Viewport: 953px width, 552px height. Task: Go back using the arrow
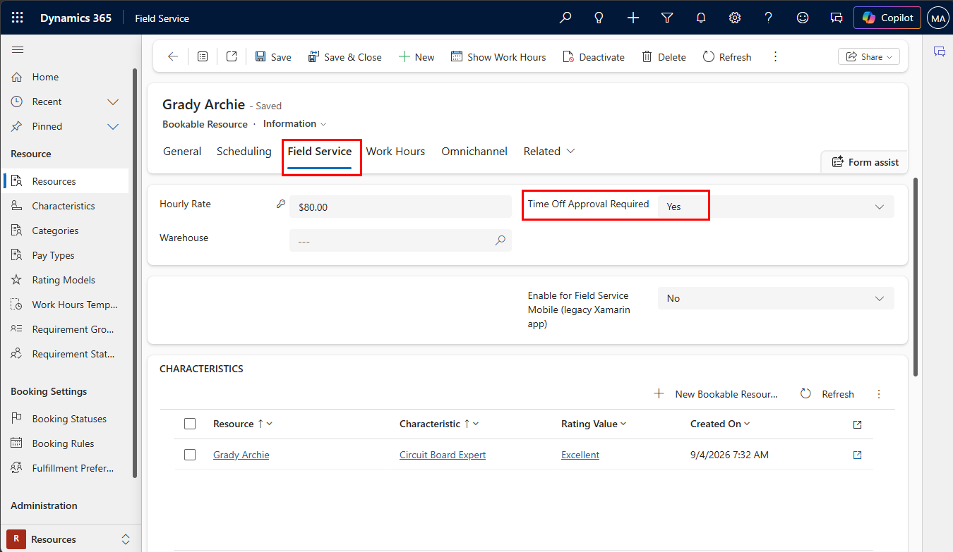pos(173,57)
